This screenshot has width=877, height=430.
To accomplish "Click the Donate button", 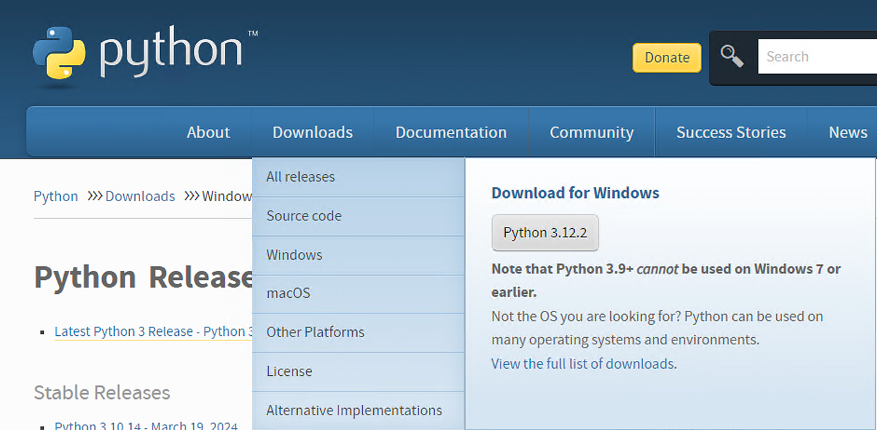I will pyautogui.click(x=666, y=57).
